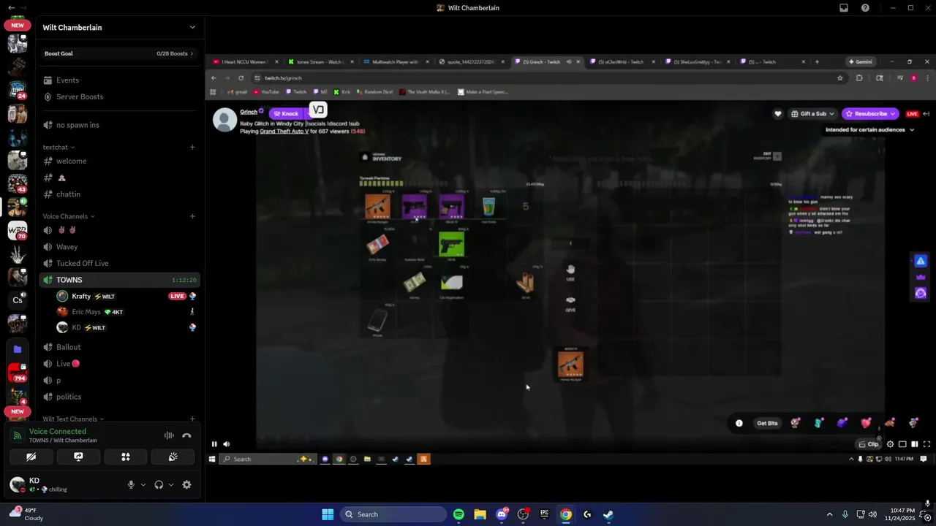Mute the microphone in user panel
This screenshot has height=526, width=936.
[131, 484]
